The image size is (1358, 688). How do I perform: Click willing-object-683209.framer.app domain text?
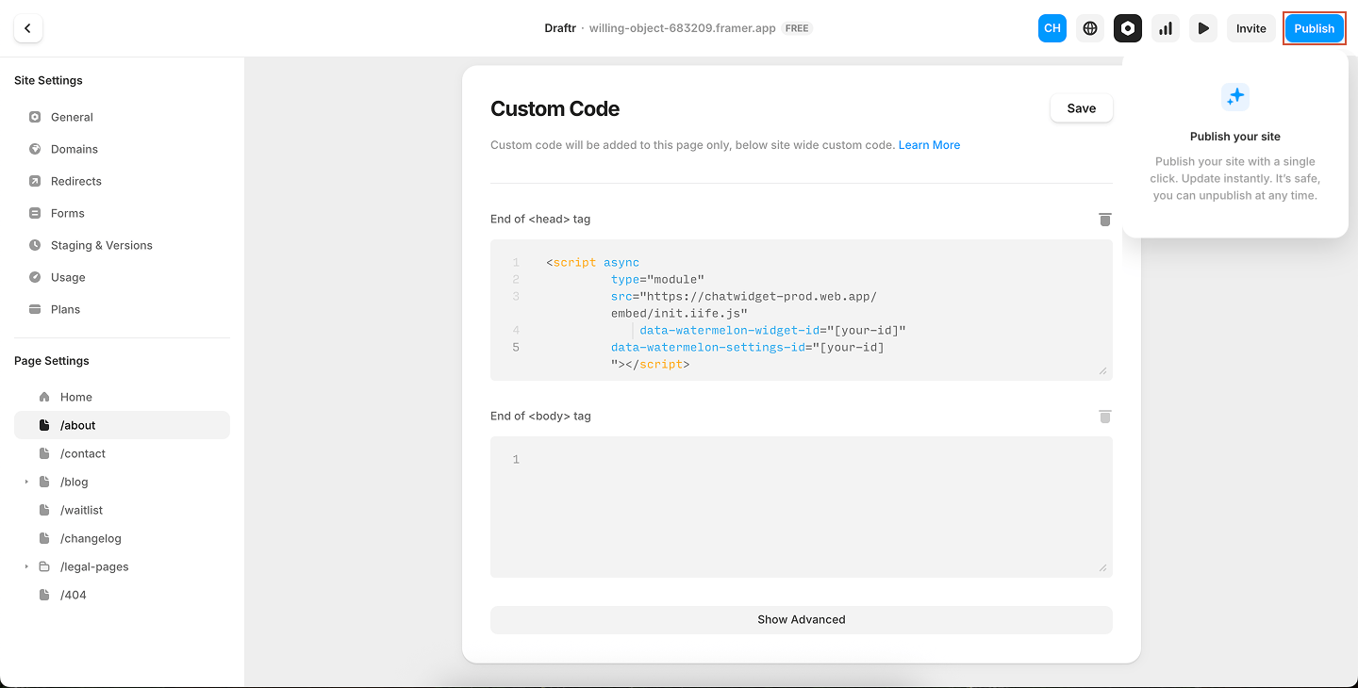click(x=683, y=28)
